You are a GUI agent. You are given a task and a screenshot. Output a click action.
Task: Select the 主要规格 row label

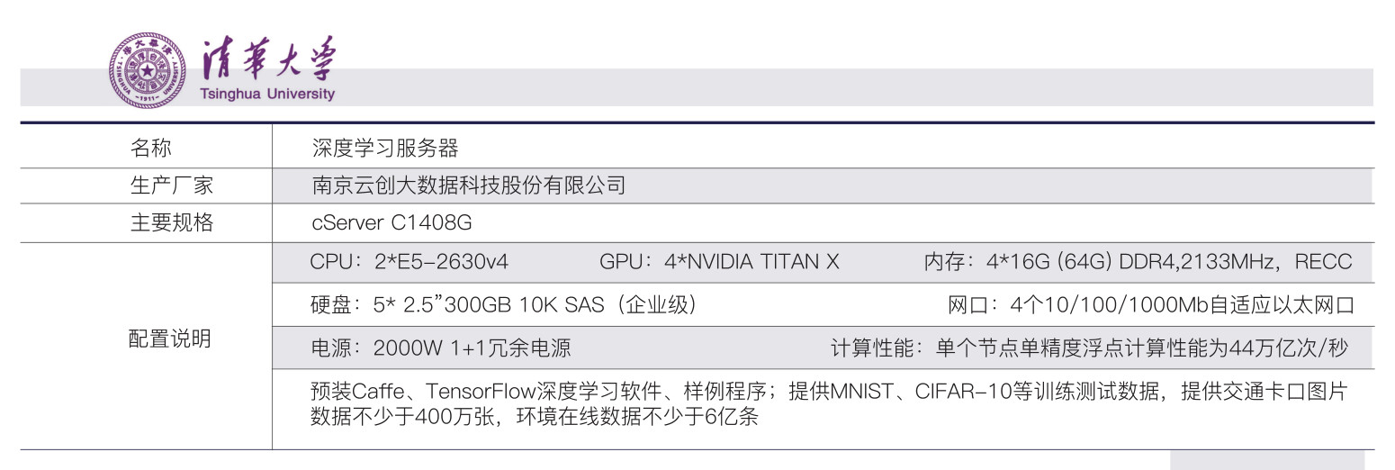171,222
